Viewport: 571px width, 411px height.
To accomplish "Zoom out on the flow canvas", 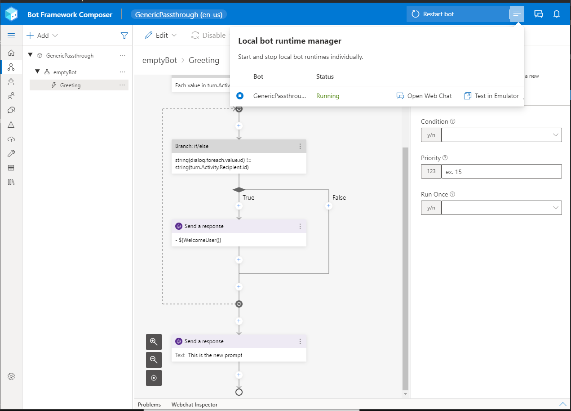I will tap(154, 360).
